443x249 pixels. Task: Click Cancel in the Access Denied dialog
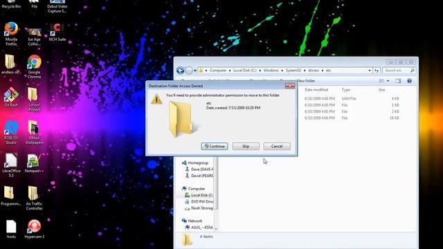[277, 146]
